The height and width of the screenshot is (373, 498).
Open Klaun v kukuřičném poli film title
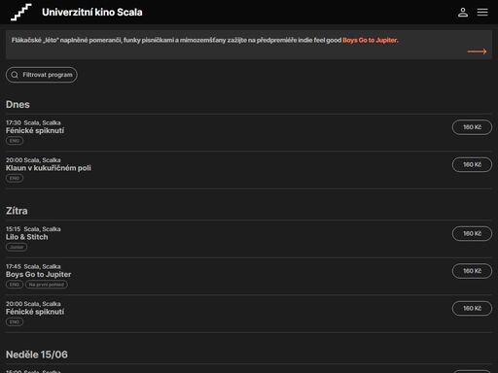[x=49, y=168]
